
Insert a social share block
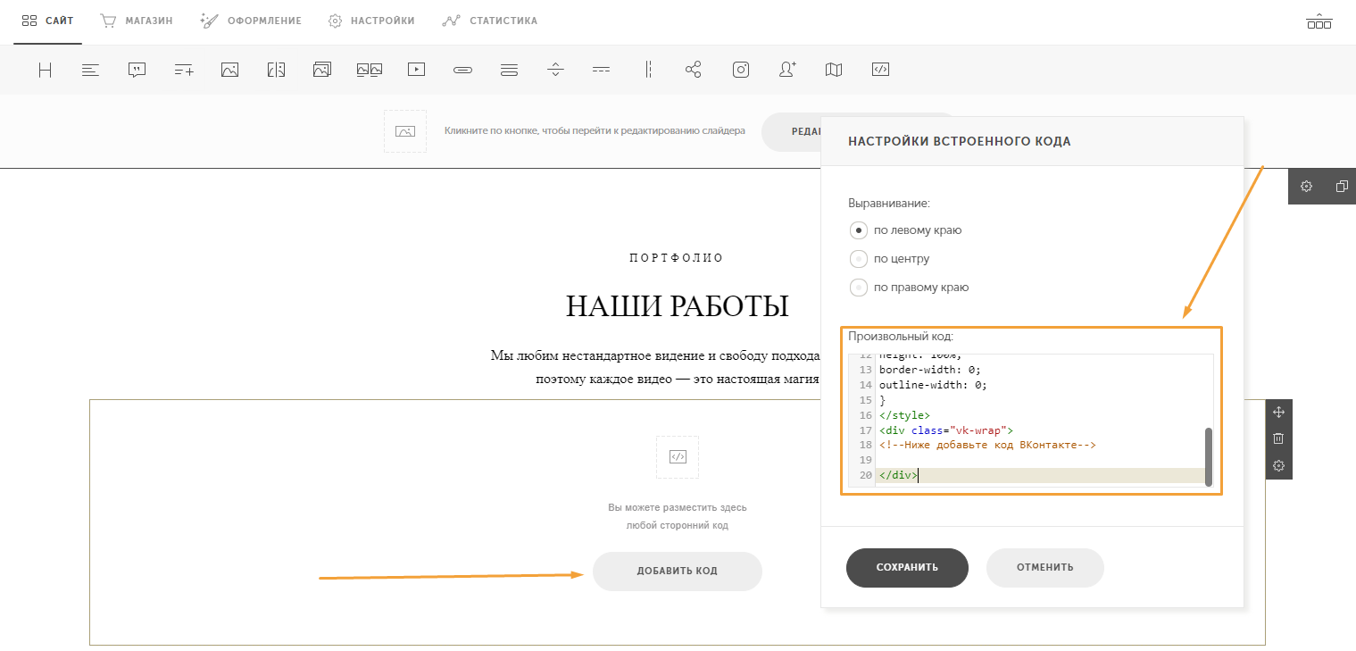click(694, 70)
